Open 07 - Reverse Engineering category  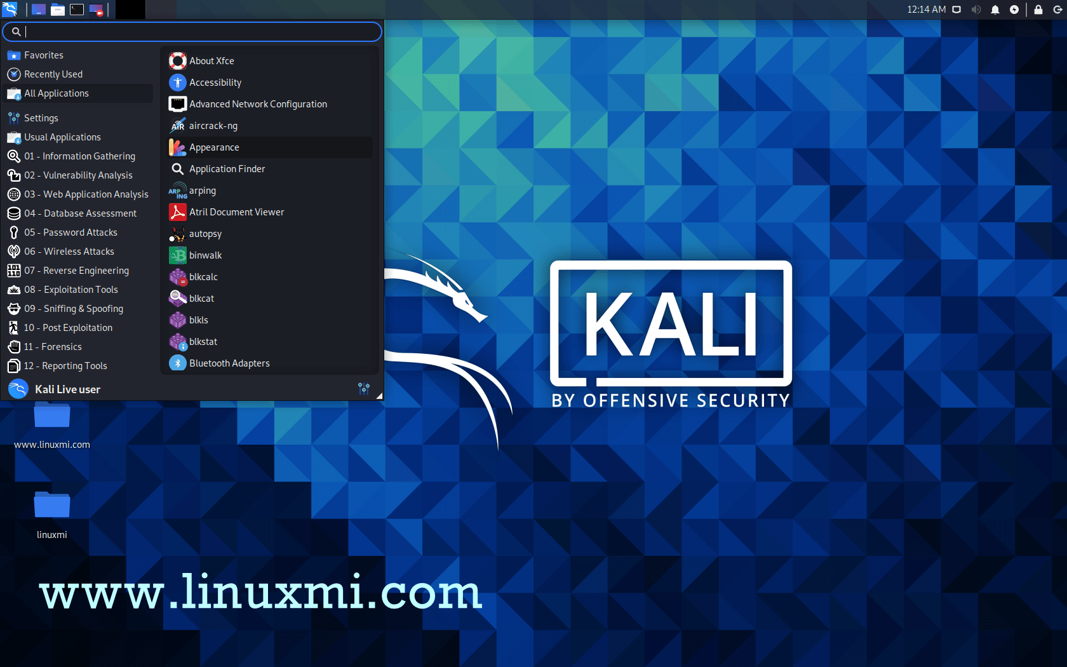pyautogui.click(x=79, y=271)
